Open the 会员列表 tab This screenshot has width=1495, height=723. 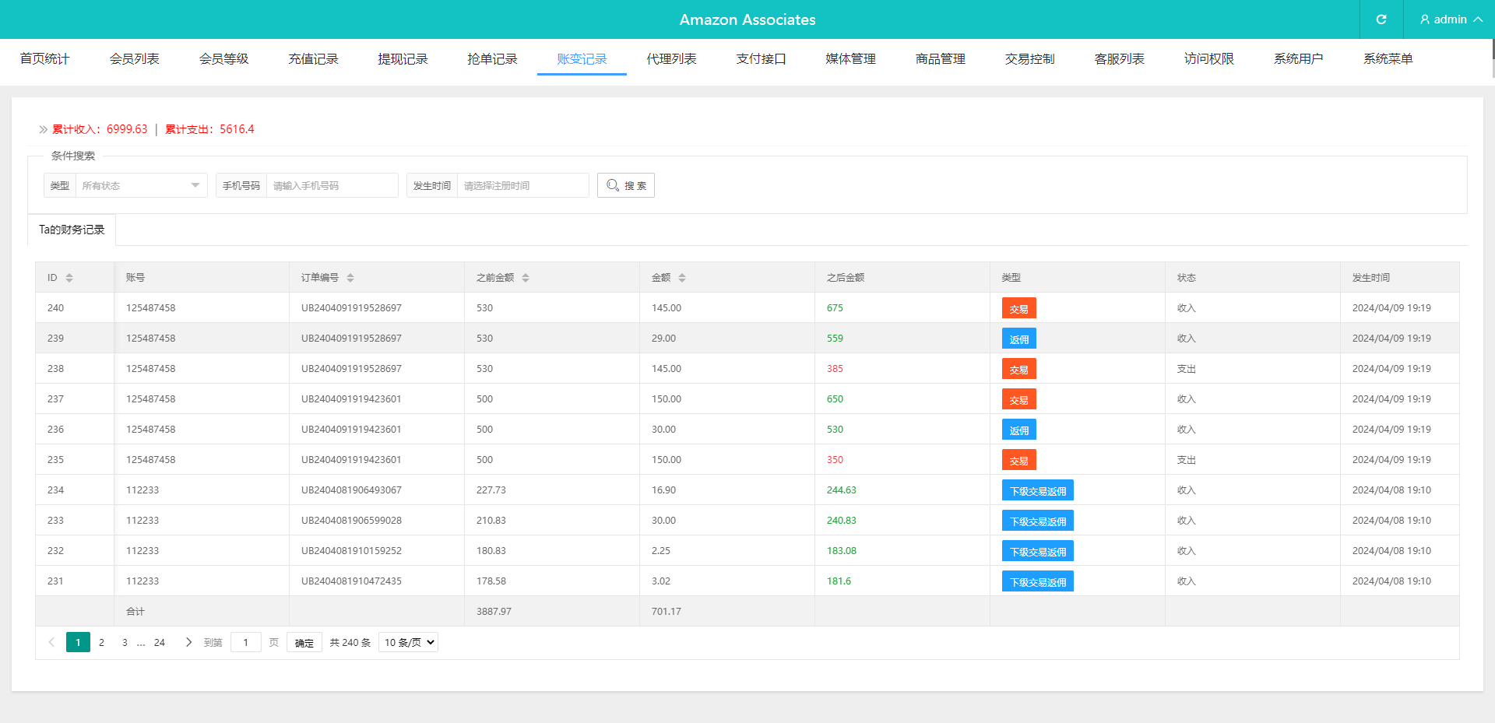[x=134, y=59]
